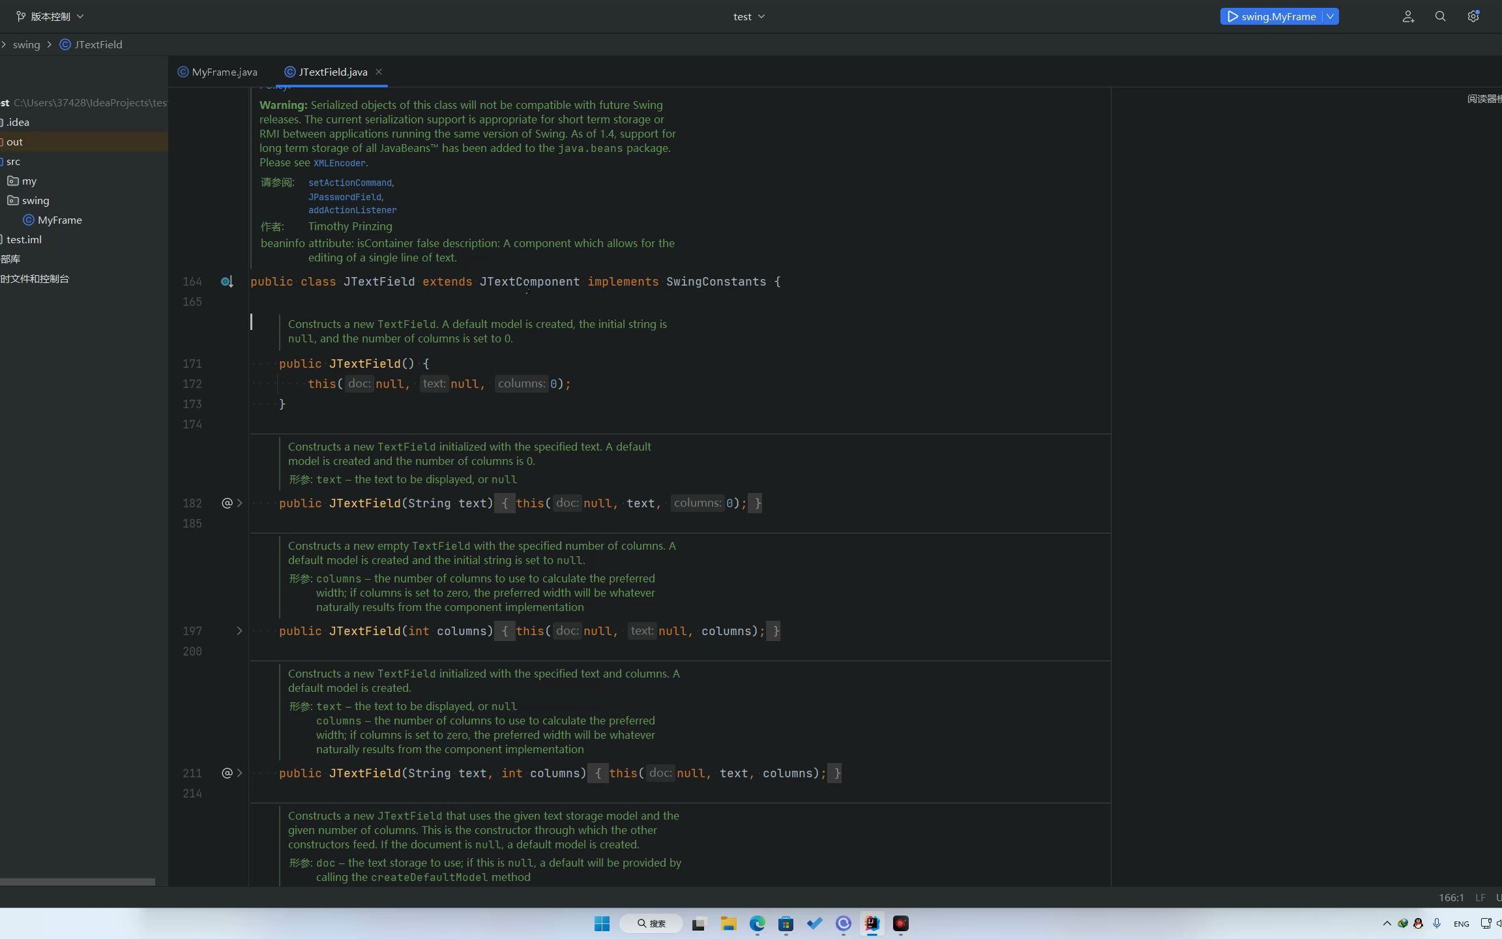Viewport: 1502px width, 939px height.
Task: Click the green globe tray icon
Action: 1403,923
